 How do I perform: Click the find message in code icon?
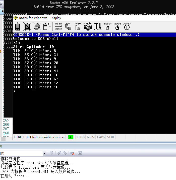pyautogui.click(x=52, y=153)
